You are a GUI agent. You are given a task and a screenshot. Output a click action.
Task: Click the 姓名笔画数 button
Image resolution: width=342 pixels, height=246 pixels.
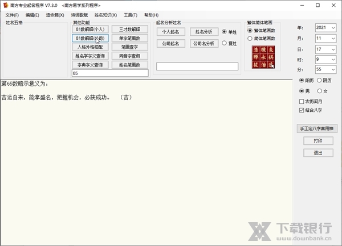coord(130,65)
